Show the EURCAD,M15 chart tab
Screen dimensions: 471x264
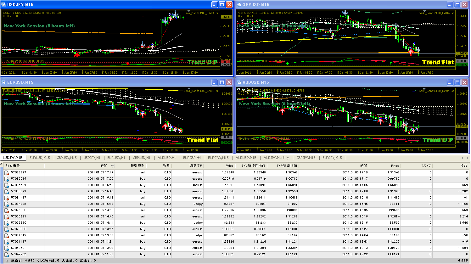tap(218, 158)
